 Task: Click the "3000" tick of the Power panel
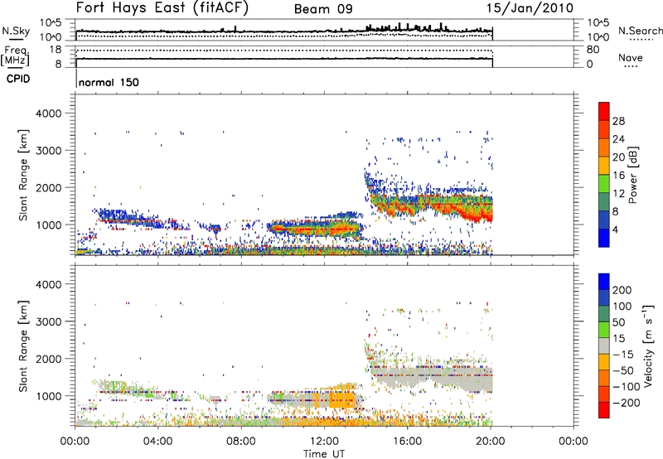49,151
